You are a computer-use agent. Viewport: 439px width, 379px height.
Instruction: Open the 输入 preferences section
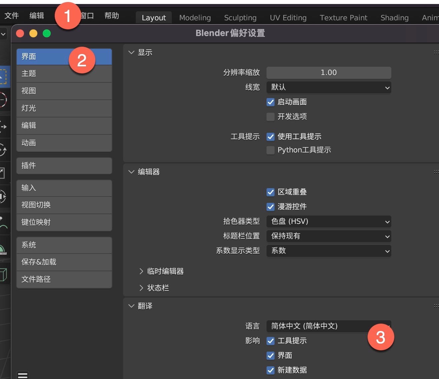pos(64,188)
